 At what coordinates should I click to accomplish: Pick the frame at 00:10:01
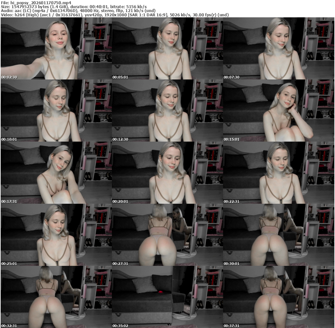pos(56,111)
